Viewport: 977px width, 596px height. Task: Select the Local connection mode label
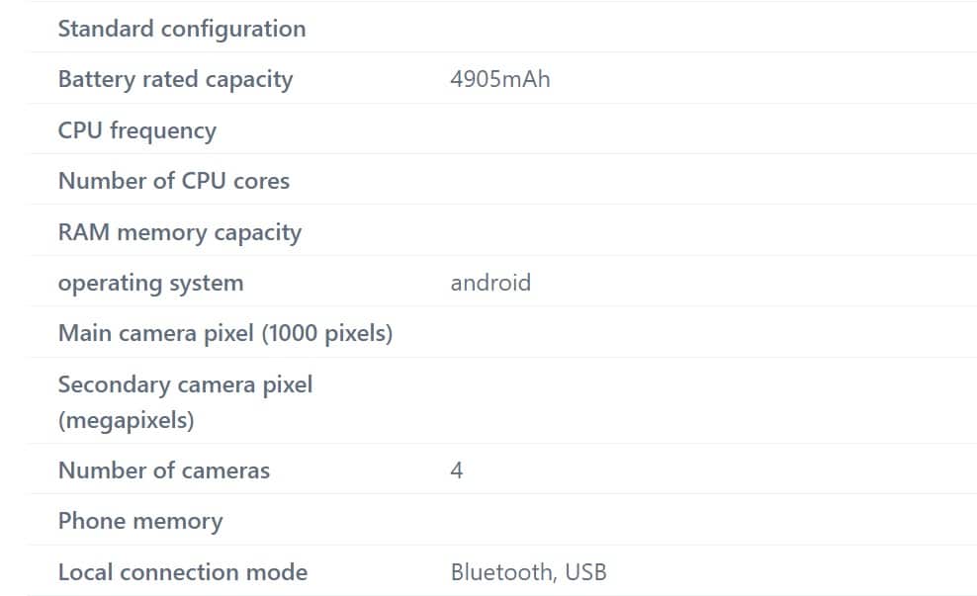click(183, 572)
